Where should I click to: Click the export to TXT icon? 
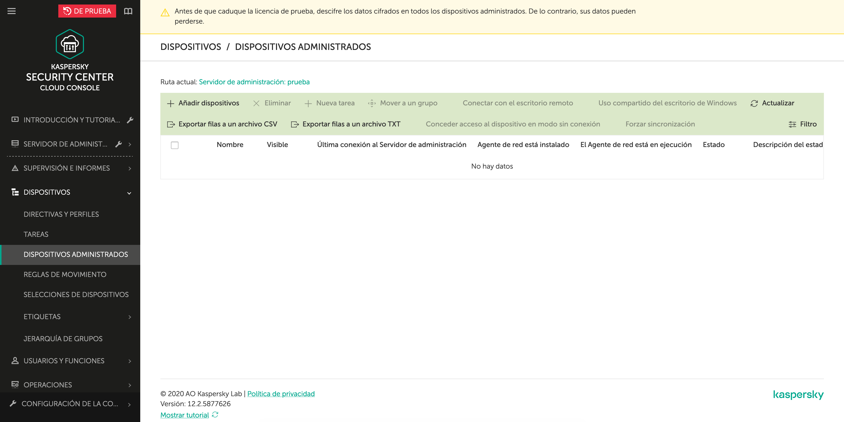pos(295,124)
